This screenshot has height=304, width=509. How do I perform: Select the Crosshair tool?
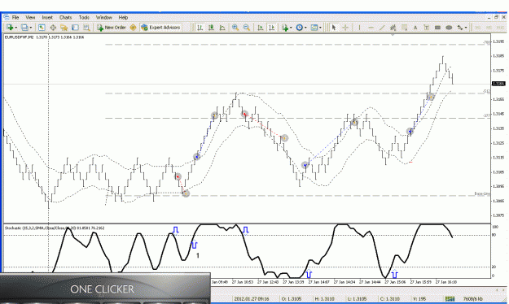coord(345,28)
